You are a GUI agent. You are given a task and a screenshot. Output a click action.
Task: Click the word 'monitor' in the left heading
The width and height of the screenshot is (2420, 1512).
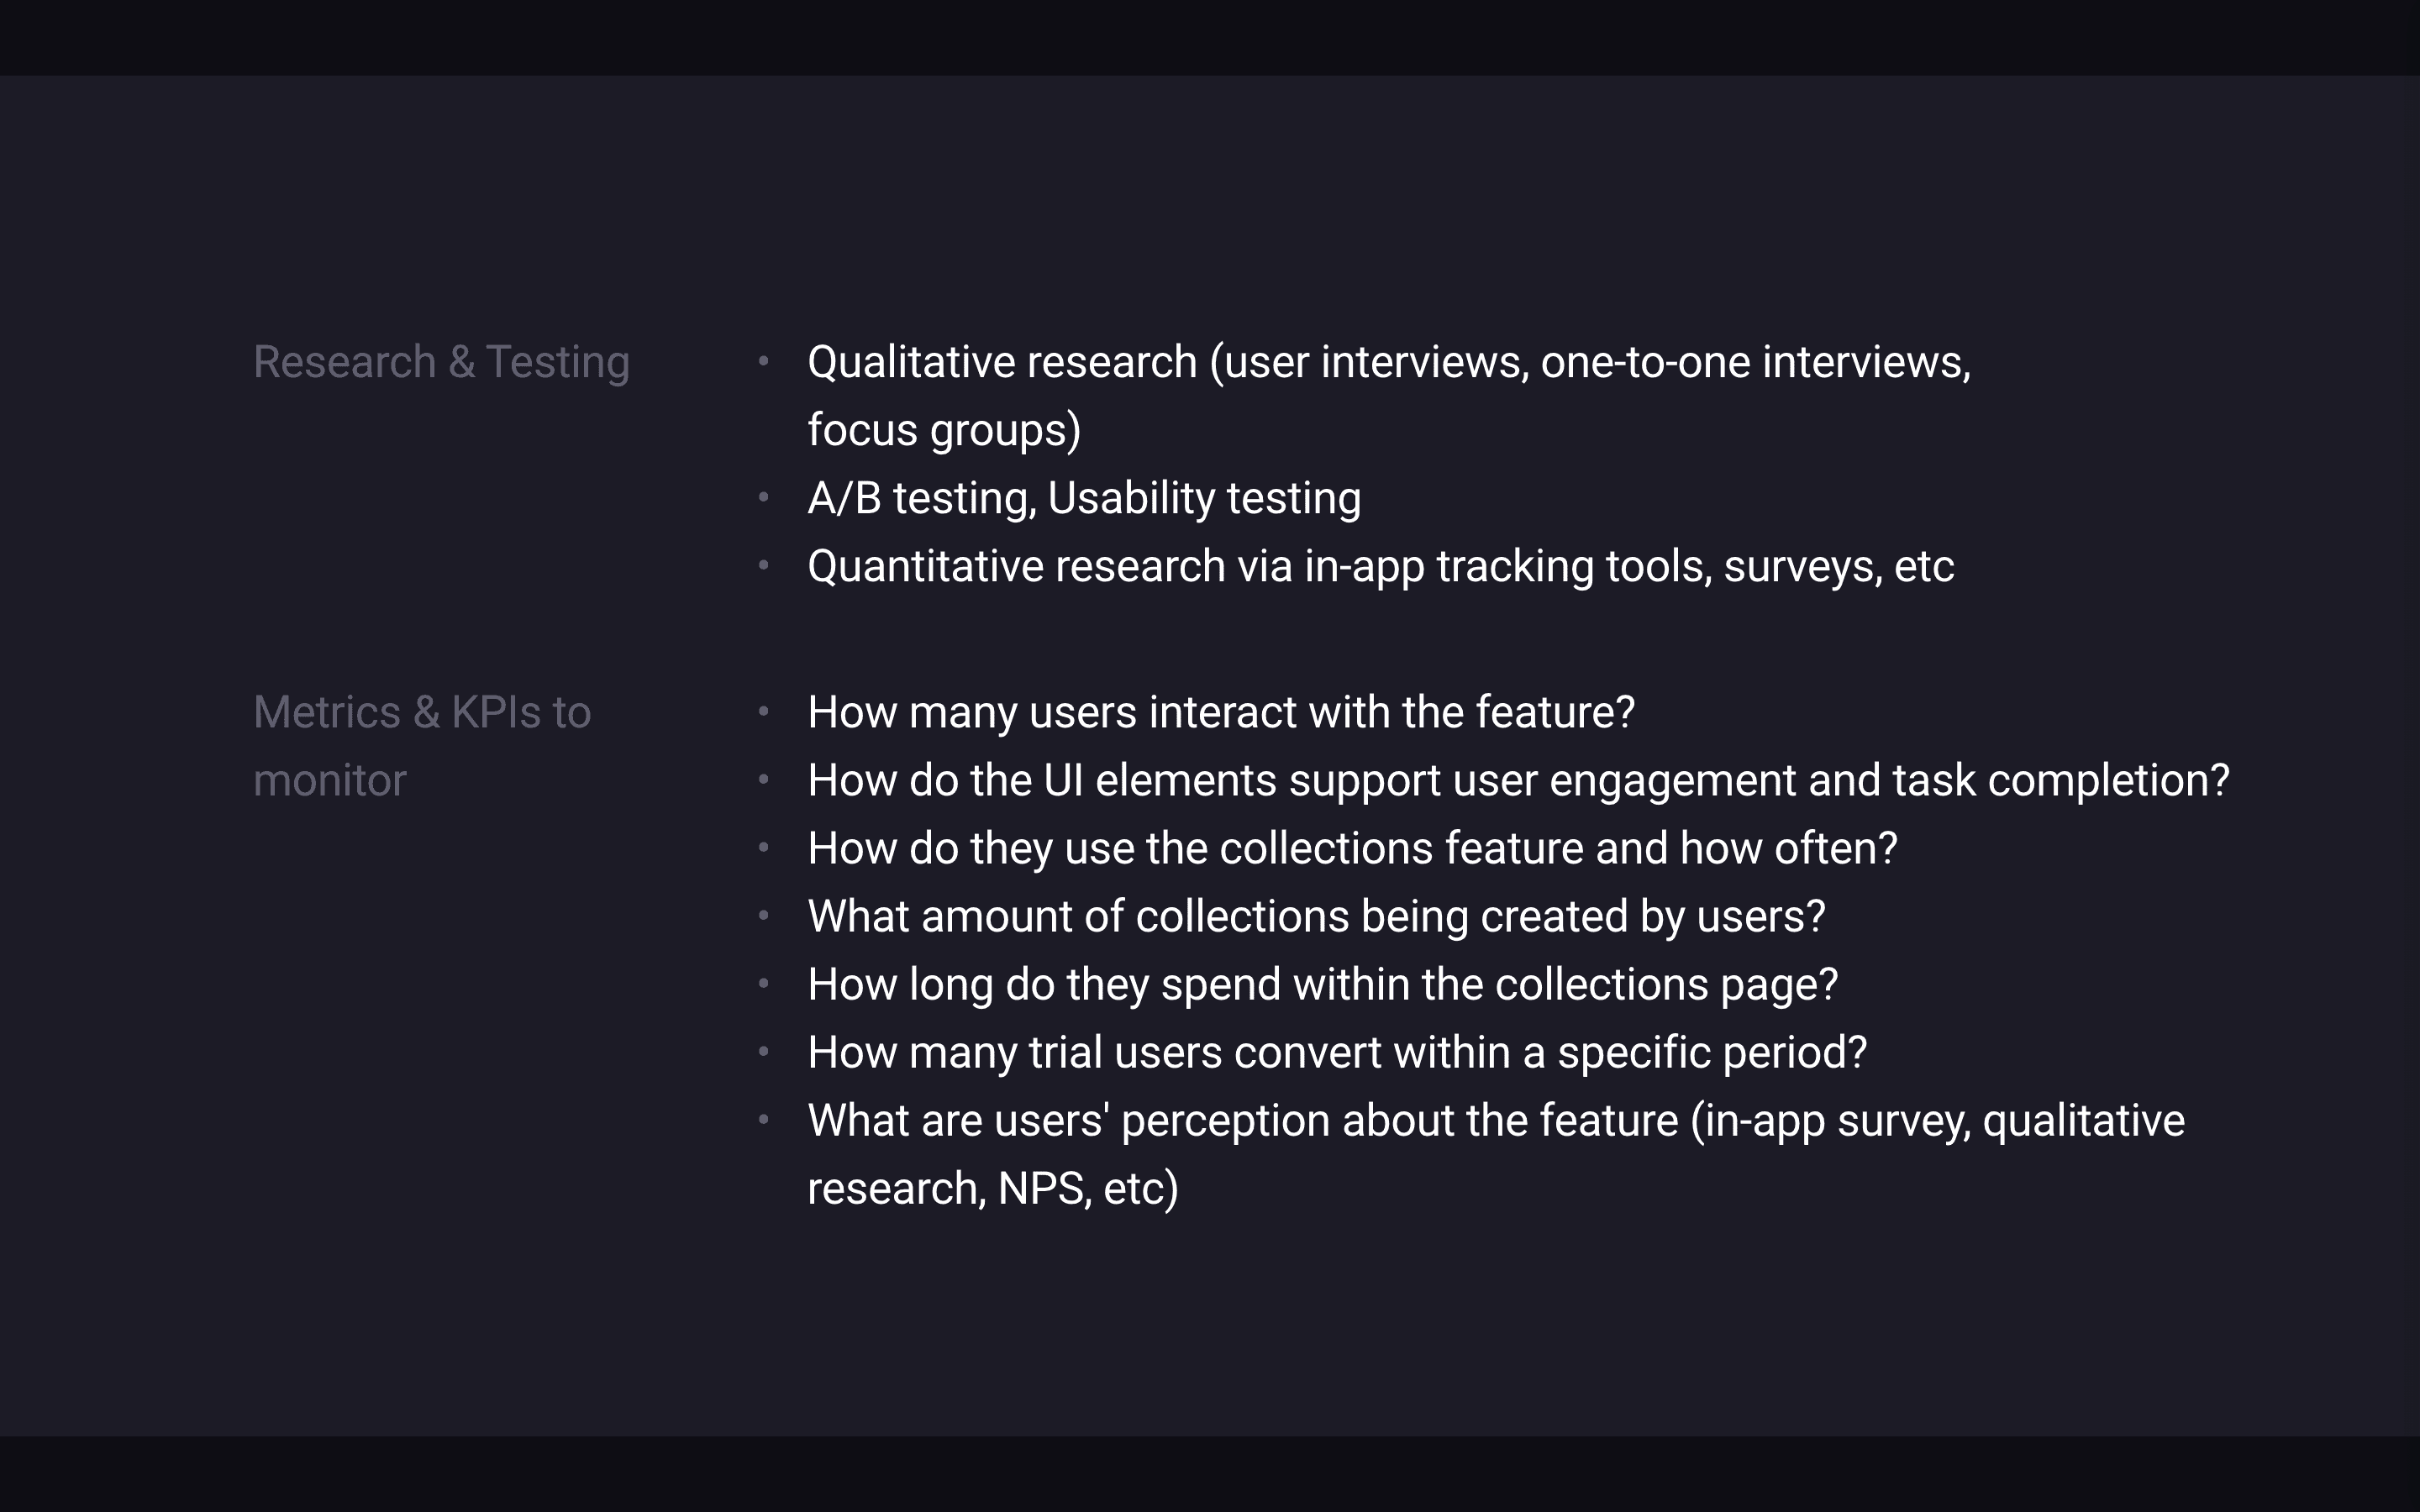pos(329,780)
